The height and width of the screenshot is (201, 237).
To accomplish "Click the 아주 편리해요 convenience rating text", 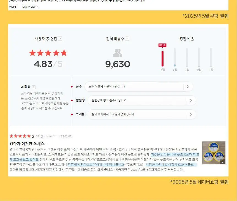I will pyautogui.click(x=30, y=7).
